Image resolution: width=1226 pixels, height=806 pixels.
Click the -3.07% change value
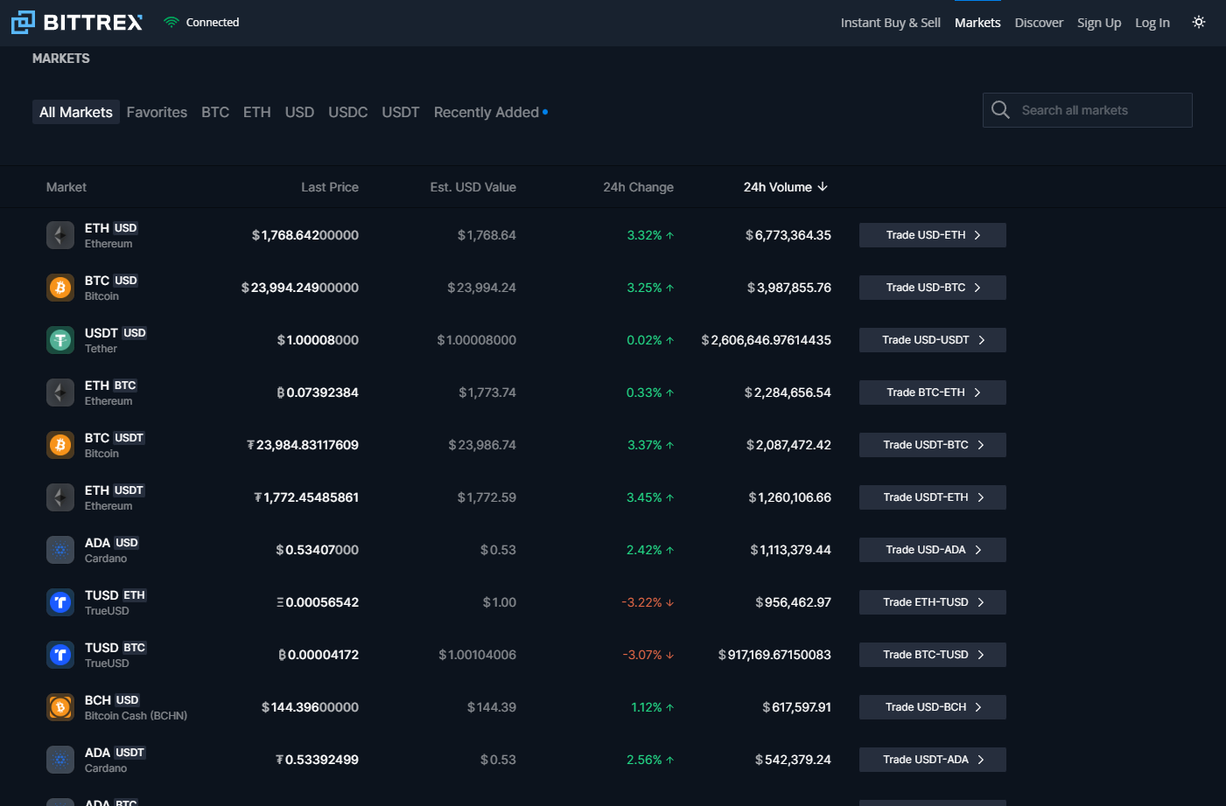click(648, 655)
